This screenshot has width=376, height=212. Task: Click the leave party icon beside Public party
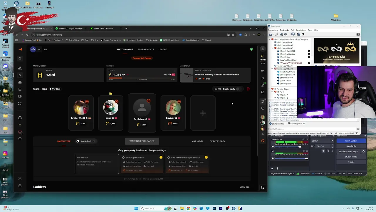248,89
